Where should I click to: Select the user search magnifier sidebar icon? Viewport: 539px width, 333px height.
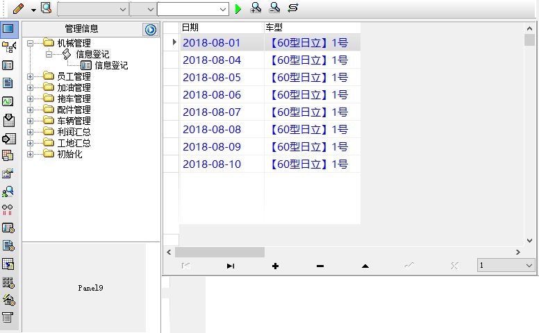[x=8, y=191]
